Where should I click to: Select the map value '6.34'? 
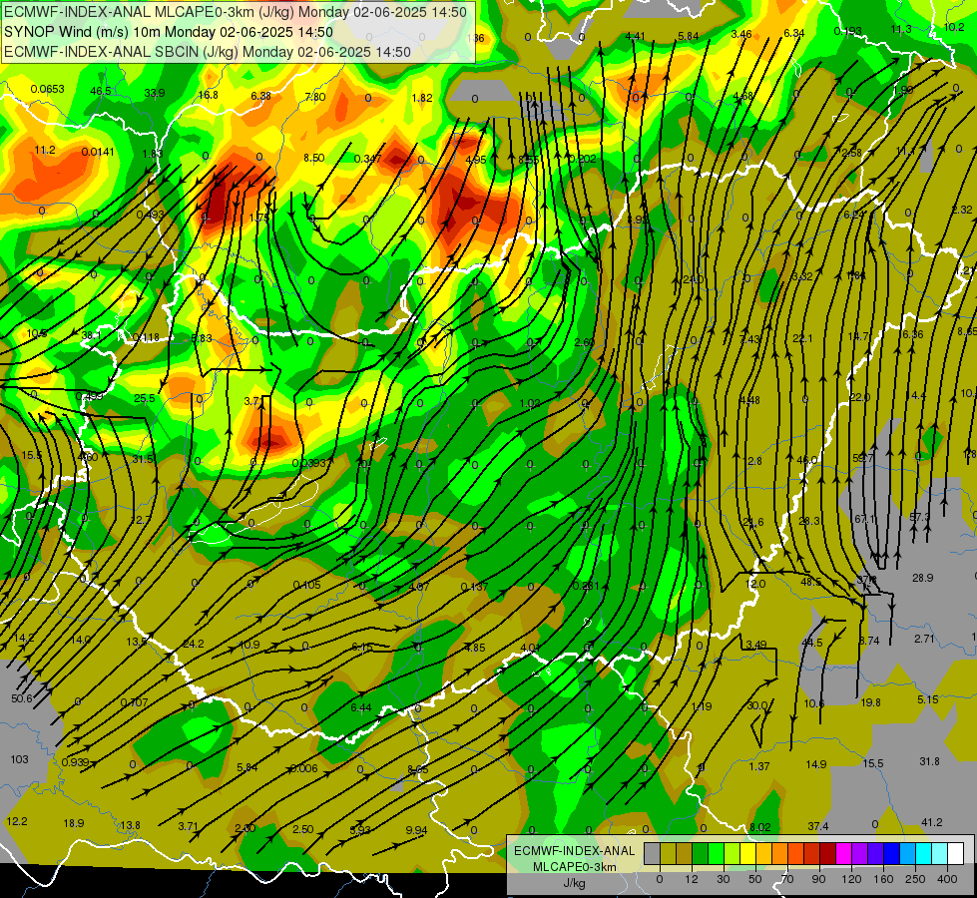click(793, 33)
